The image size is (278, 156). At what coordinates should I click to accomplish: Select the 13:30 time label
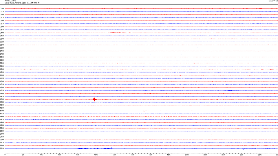2,90
